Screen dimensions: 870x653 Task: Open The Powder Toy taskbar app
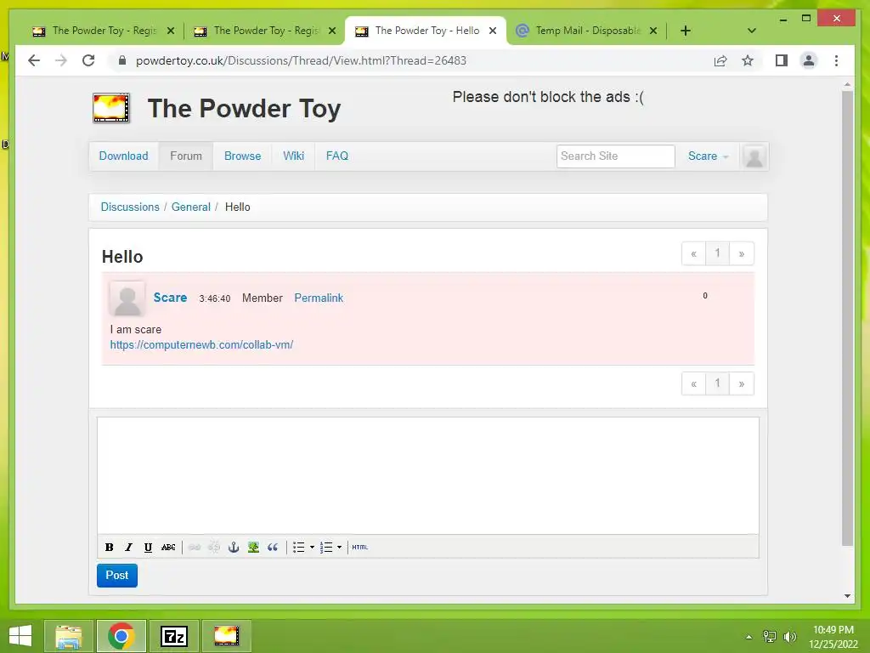(x=226, y=636)
